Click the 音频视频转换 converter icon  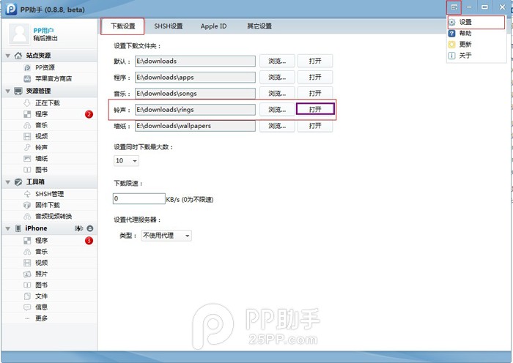(x=27, y=217)
